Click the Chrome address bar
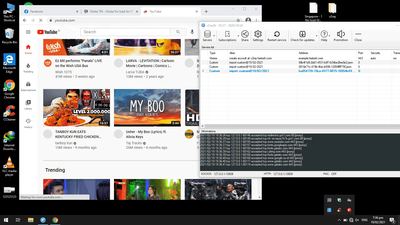The width and height of the screenshot is (400, 225). tap(142, 20)
